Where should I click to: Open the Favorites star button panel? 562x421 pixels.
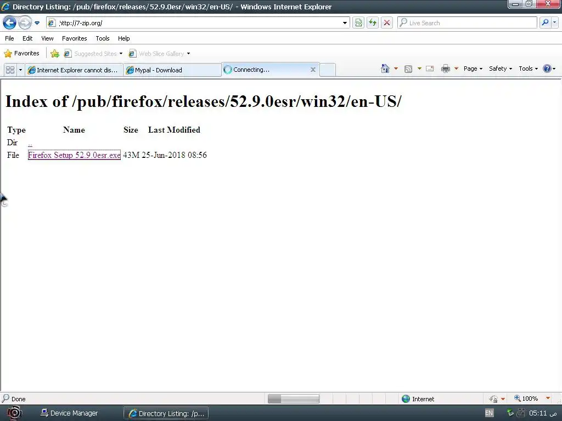pyautogui.click(x=21, y=53)
